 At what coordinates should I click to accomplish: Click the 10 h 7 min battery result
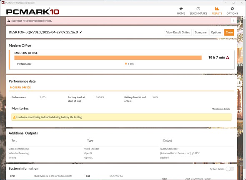pyautogui.click(x=217, y=58)
